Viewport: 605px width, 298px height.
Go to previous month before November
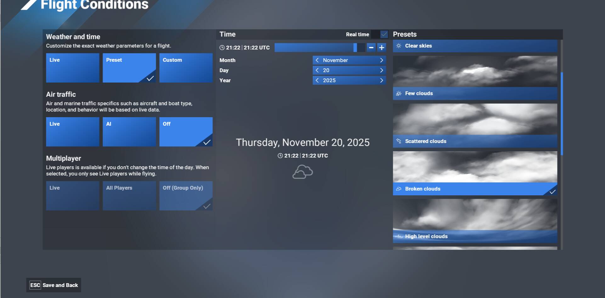click(317, 60)
